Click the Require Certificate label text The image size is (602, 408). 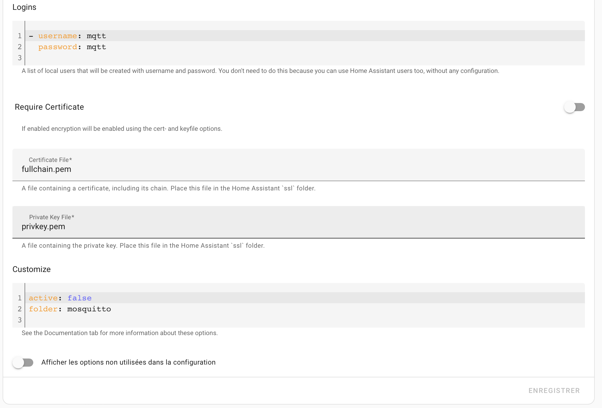(x=49, y=107)
